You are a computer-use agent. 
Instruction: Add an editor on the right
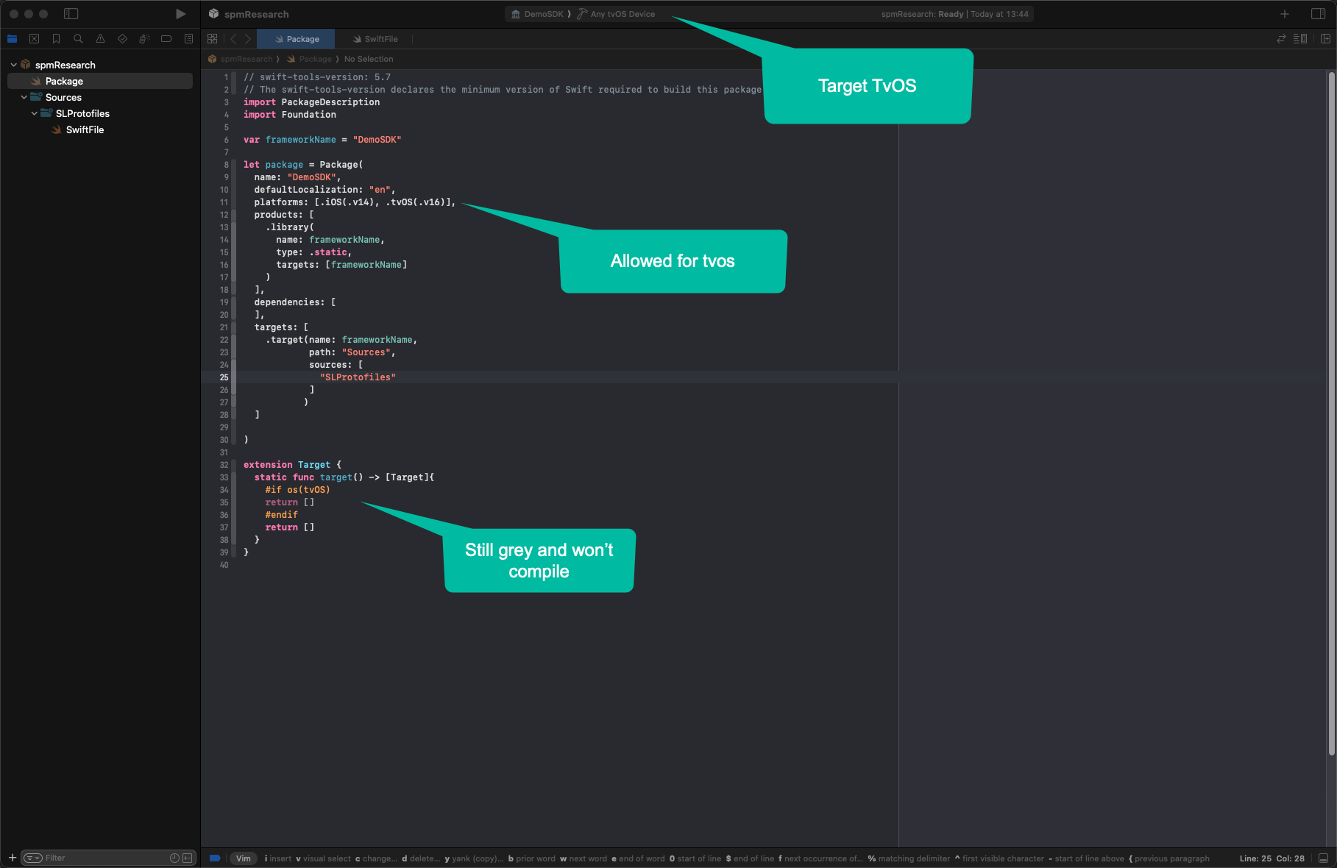(x=1325, y=39)
